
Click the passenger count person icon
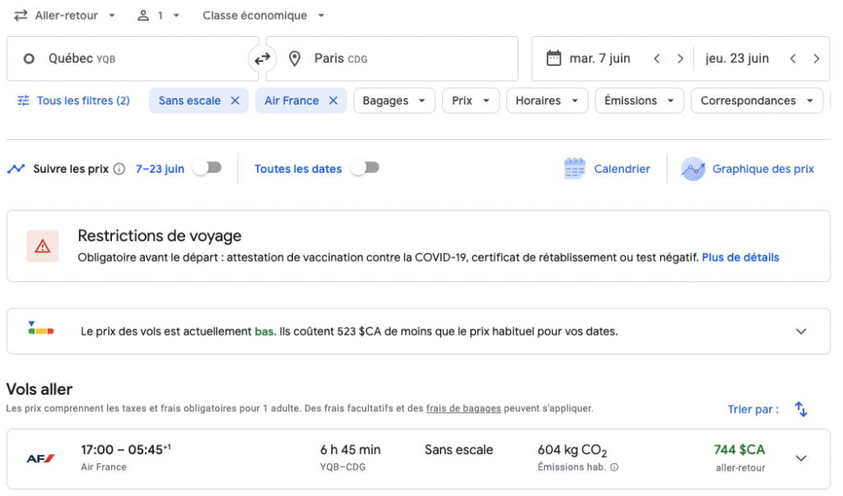(x=144, y=15)
